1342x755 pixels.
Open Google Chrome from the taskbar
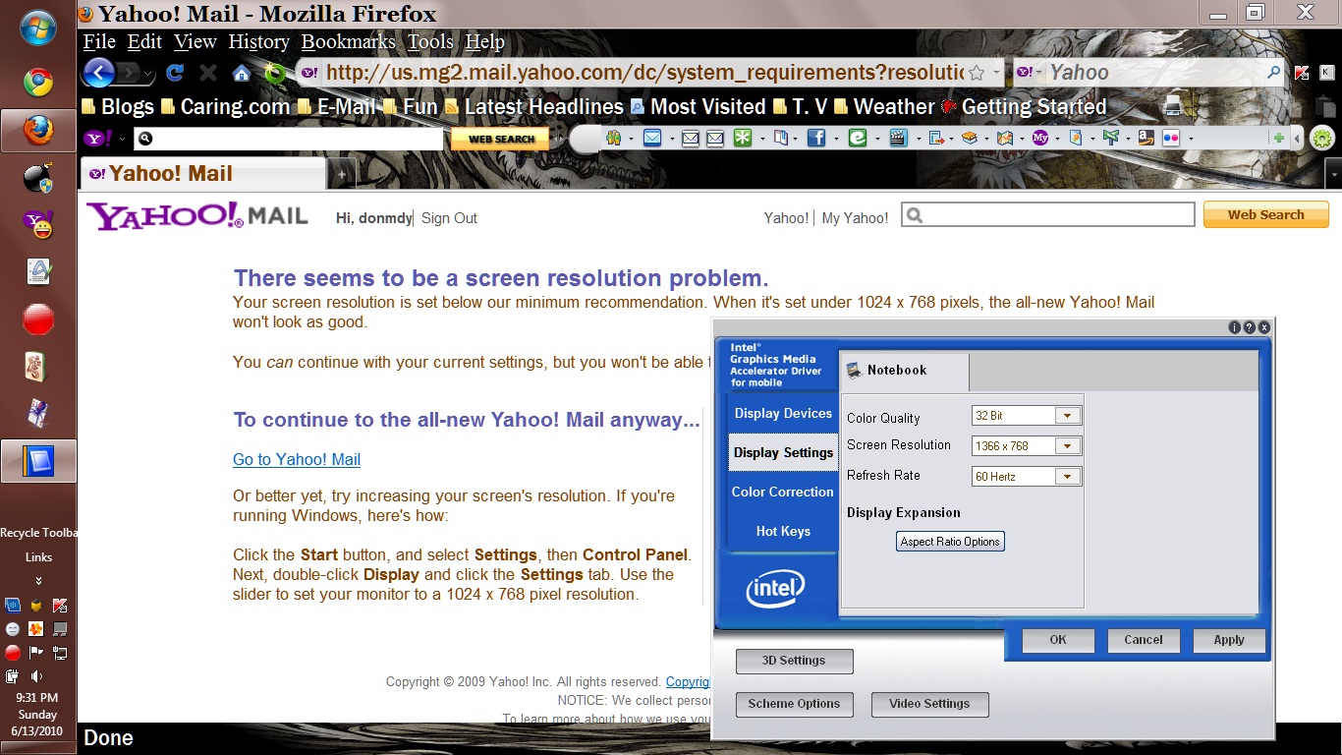(38, 82)
